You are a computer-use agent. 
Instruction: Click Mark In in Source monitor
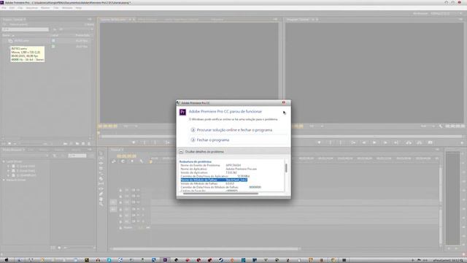click(144, 143)
